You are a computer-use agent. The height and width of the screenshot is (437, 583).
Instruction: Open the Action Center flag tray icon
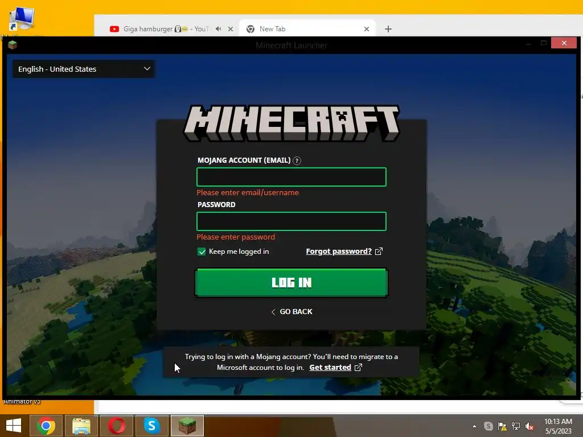coord(502,426)
